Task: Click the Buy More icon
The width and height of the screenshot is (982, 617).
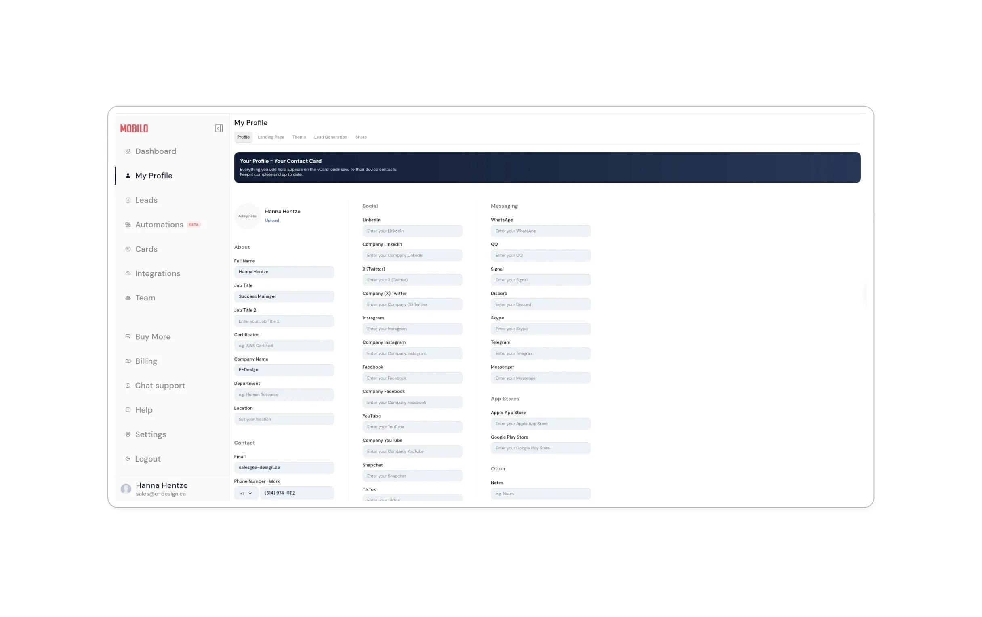Action: coord(128,337)
